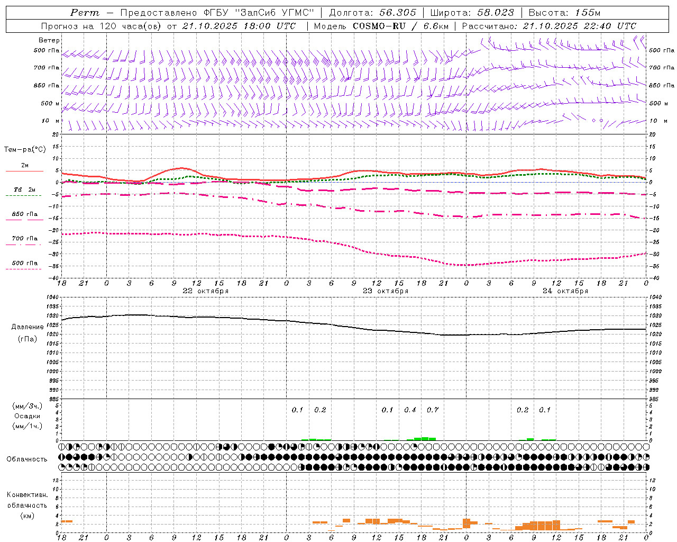Select the "Высота: 155м" header entry

pos(564,13)
